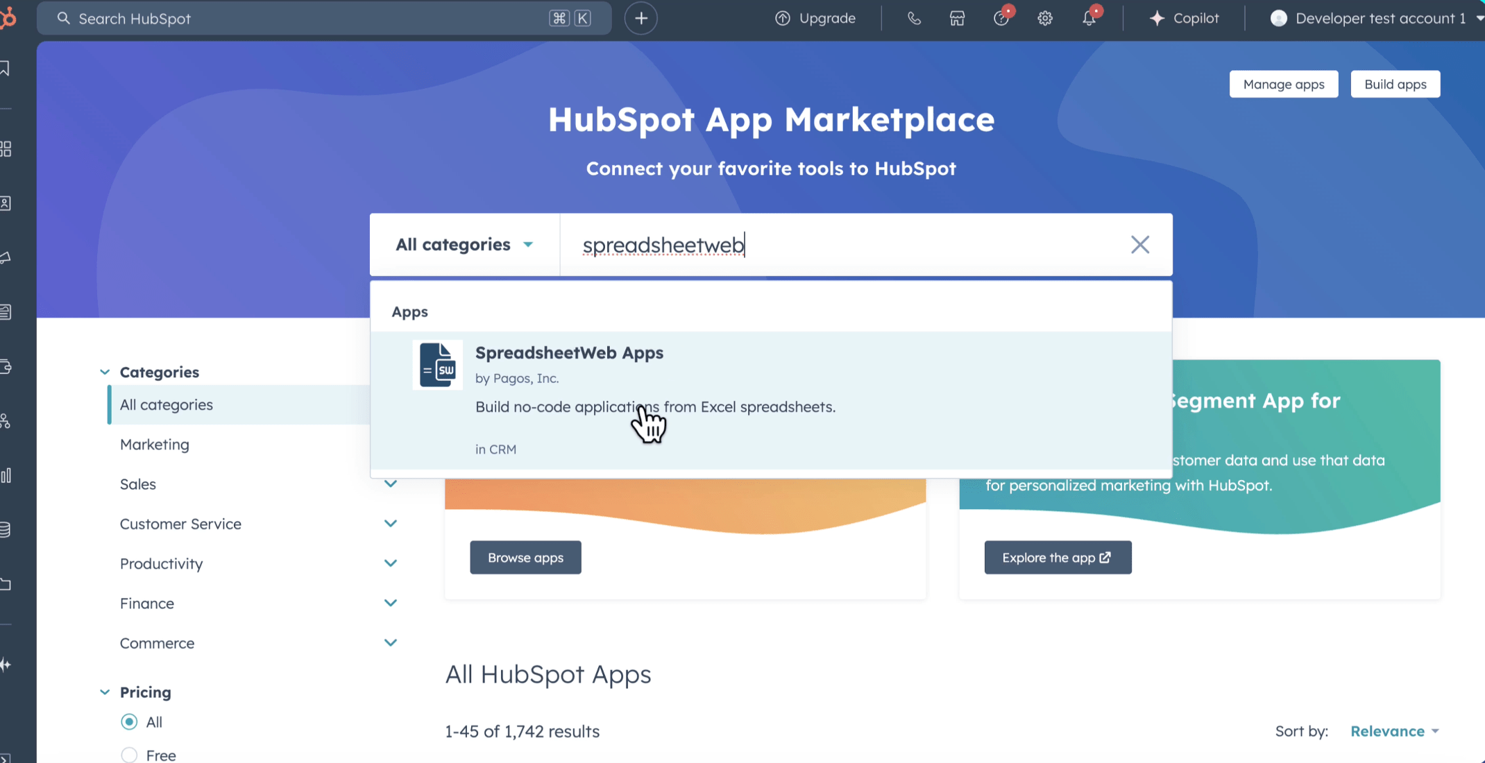Clear the marketplace search text
Screen dimensions: 1485x763
(x=1139, y=244)
